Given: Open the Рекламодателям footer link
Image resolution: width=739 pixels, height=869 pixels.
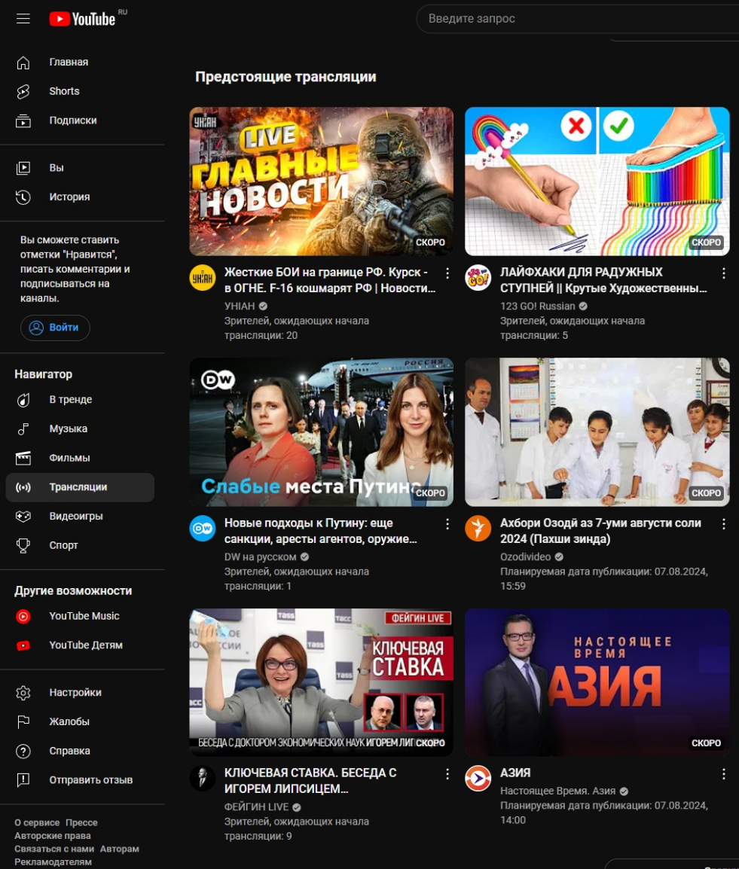Looking at the screenshot, I should pyautogui.click(x=53, y=862).
